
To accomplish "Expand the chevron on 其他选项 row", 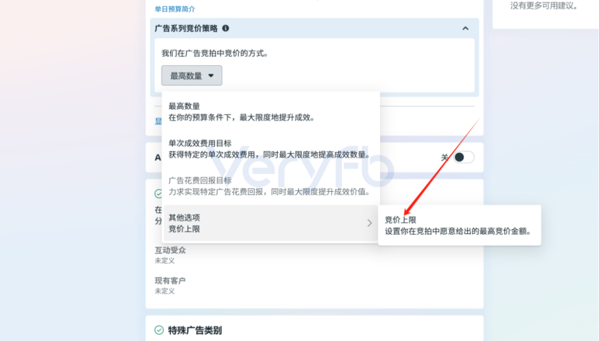I will pos(369,223).
